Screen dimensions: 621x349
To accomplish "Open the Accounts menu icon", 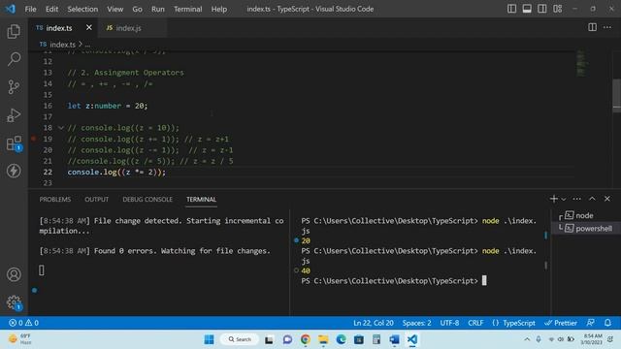I will [x=14, y=274].
